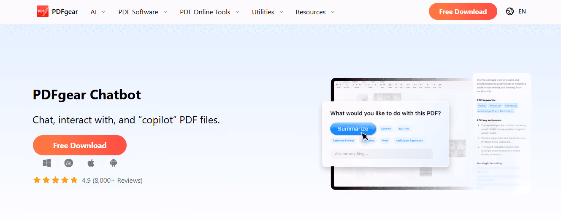Expand the chevron beside AI

tap(103, 12)
